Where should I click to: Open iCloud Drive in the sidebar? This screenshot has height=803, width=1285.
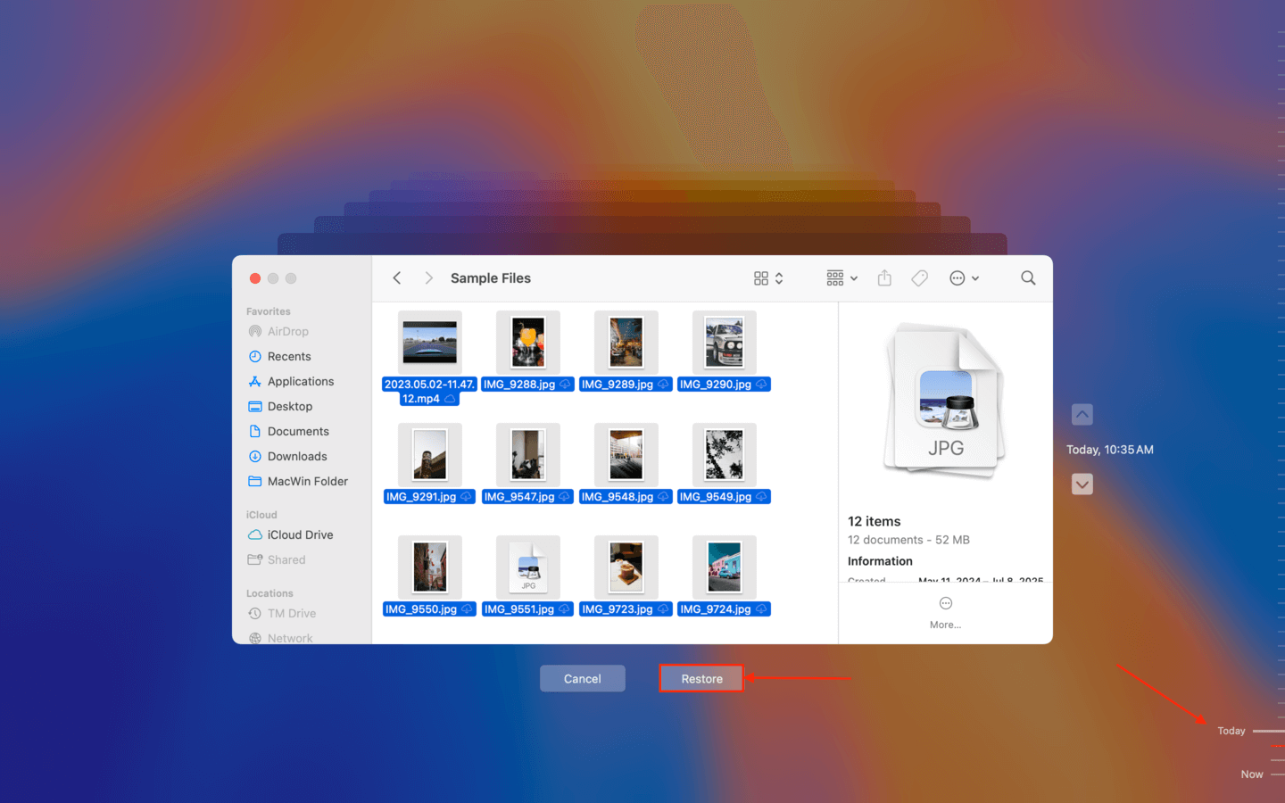[300, 534]
